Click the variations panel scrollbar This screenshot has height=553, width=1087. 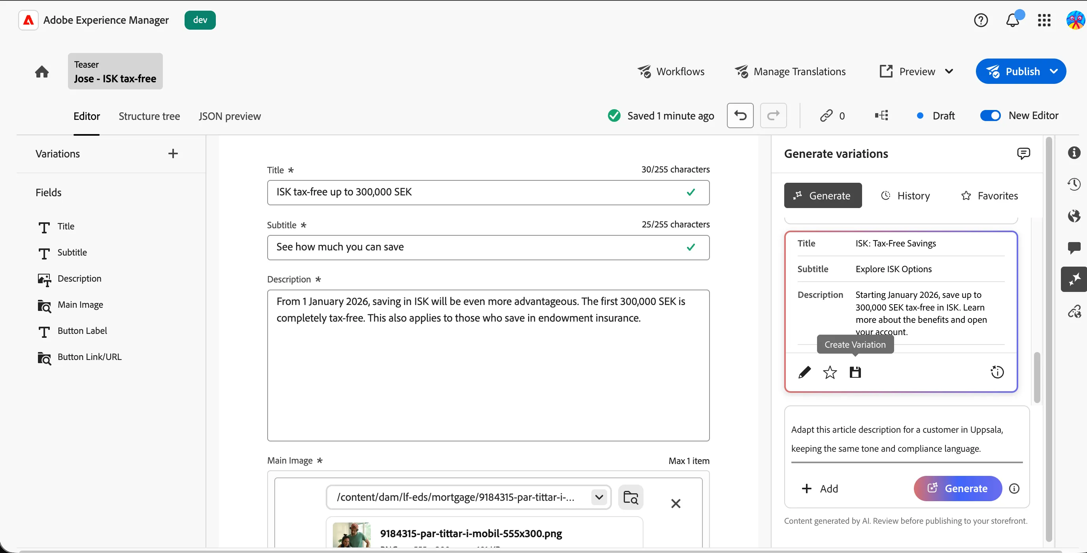pos(1037,377)
